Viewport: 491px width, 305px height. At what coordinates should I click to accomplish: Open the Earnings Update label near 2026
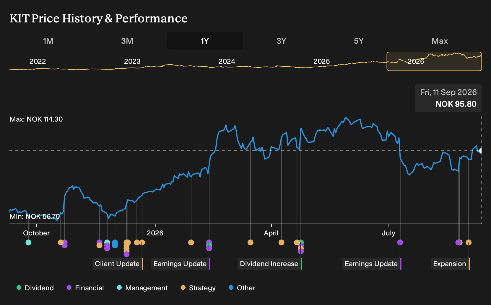point(181,264)
